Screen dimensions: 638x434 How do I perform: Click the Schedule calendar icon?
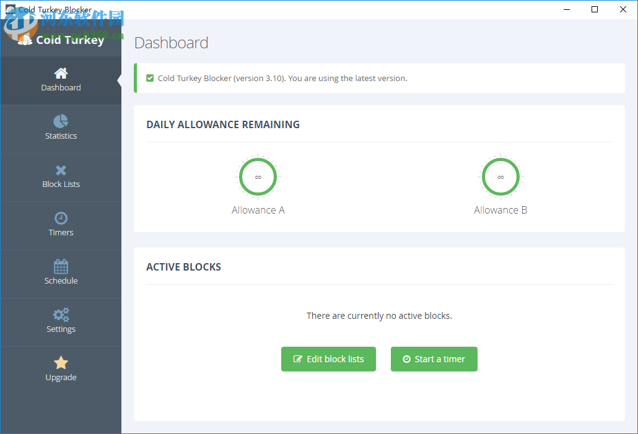click(61, 266)
